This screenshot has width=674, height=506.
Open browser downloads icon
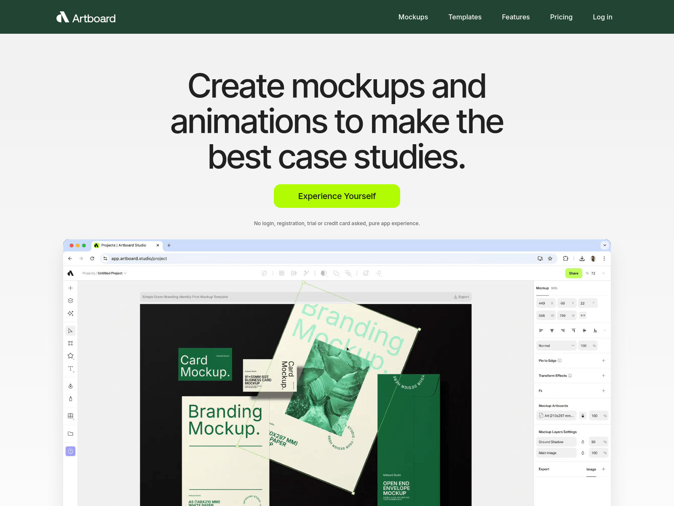pos(582,258)
